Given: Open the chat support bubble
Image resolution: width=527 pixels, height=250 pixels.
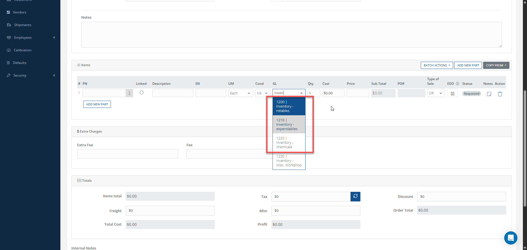Looking at the screenshot, I should (511, 238).
